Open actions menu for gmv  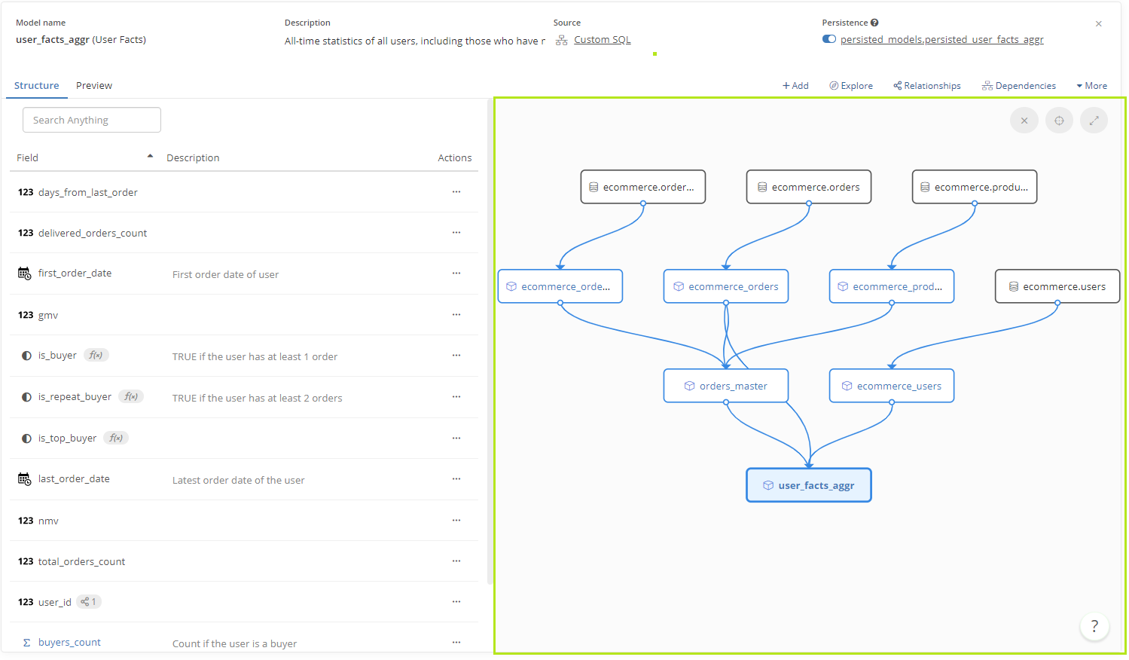tap(456, 315)
